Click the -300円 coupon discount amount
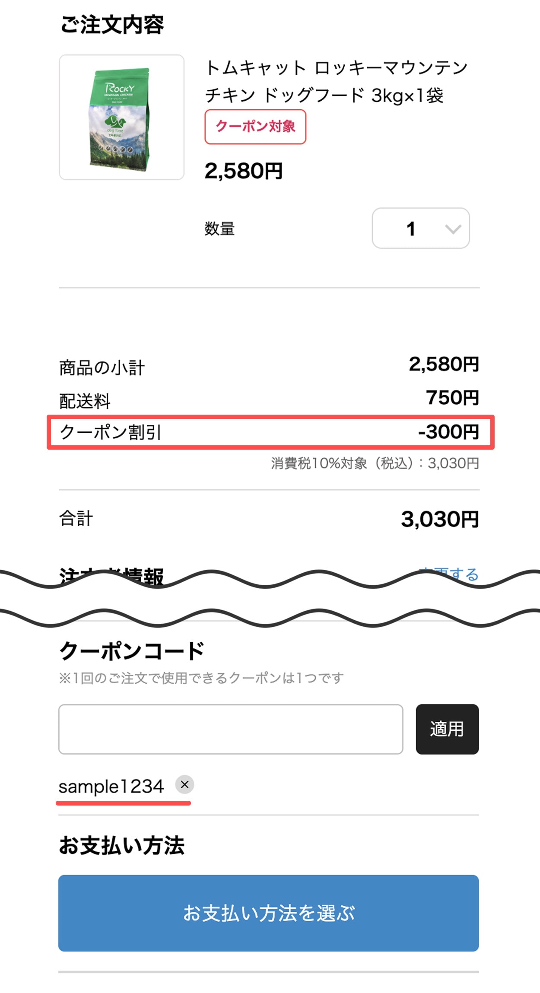This screenshot has height=993, width=540. (x=448, y=432)
